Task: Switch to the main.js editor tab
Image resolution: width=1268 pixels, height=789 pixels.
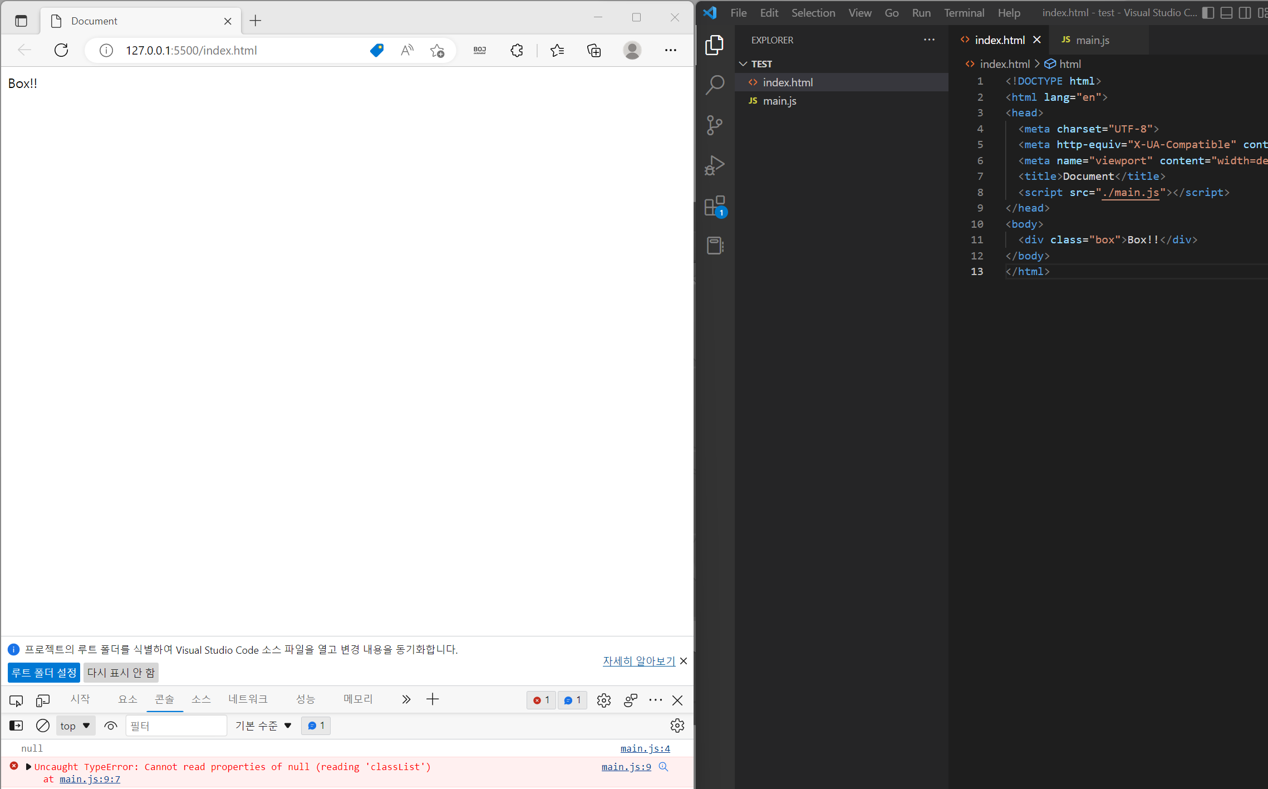Action: [x=1092, y=40]
